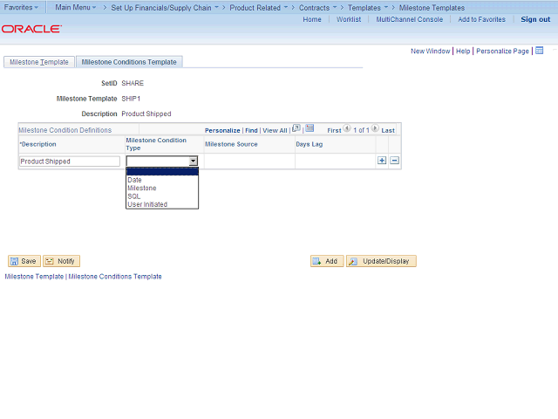Image resolution: width=558 pixels, height=419 pixels.
Task: Select the Milestone Conditions Template tab
Action: tap(129, 62)
